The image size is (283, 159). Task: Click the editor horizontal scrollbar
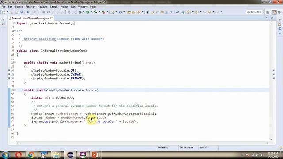(142, 143)
